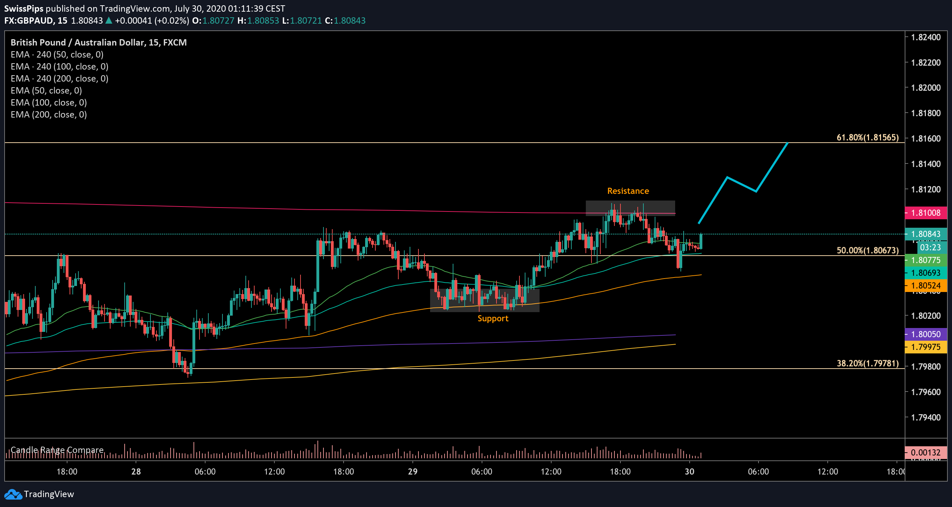
Task: Click the FX:GBPAUD, 15 symbol label
Action: 35,21
